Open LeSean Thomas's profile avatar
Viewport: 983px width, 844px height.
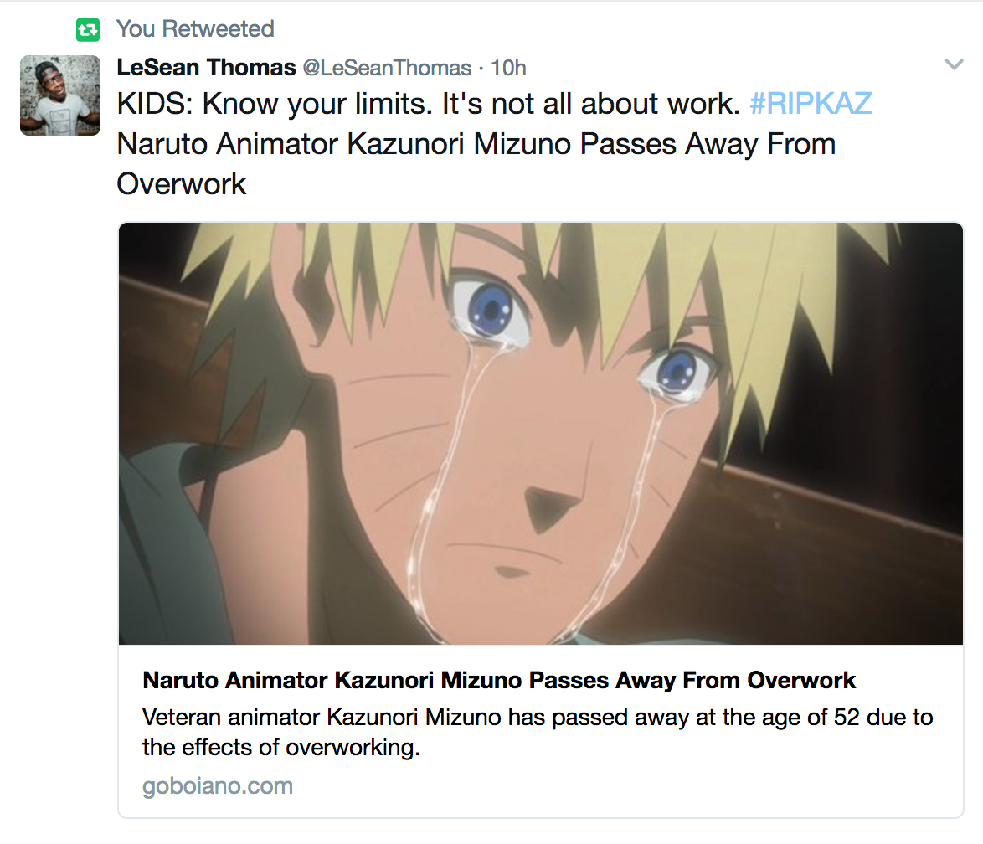coord(60,95)
